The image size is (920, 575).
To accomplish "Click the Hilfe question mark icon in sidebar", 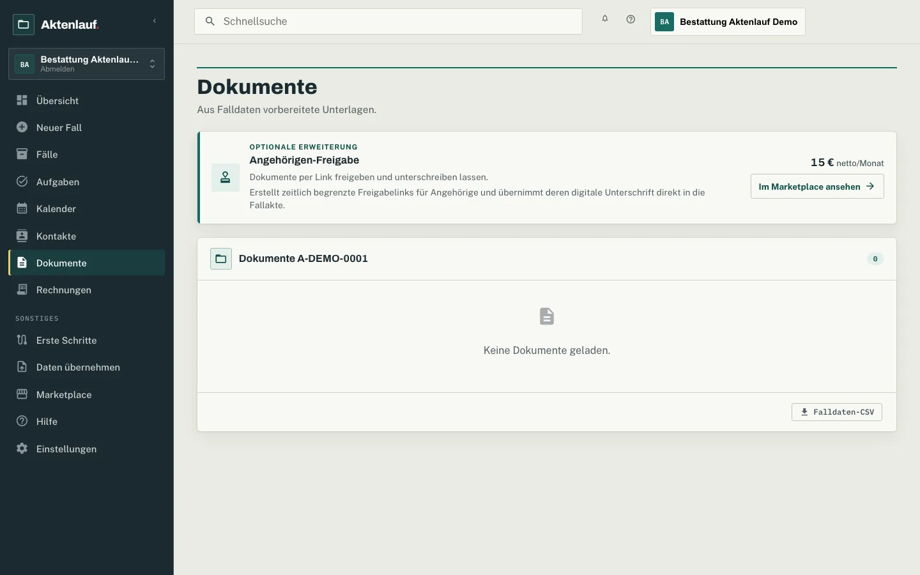I will coord(22,421).
